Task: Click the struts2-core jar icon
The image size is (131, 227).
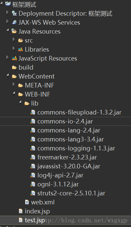Action: click(33, 193)
